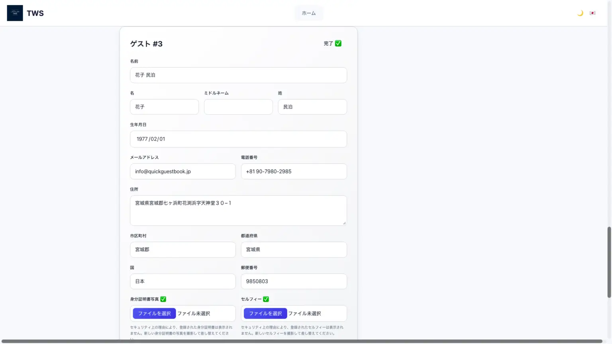Click the TWS brand name text

coord(35,13)
